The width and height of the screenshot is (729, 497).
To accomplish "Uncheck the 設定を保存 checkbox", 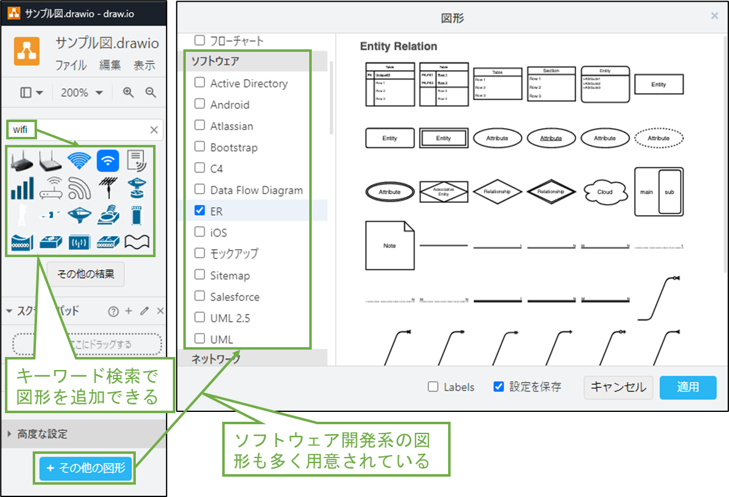I will 498,387.
